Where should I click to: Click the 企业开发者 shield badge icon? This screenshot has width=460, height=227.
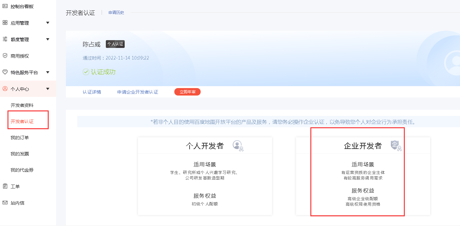point(396,146)
